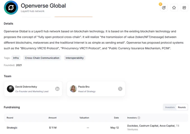Open Paula Bru's X profile icon

pos(120,89)
